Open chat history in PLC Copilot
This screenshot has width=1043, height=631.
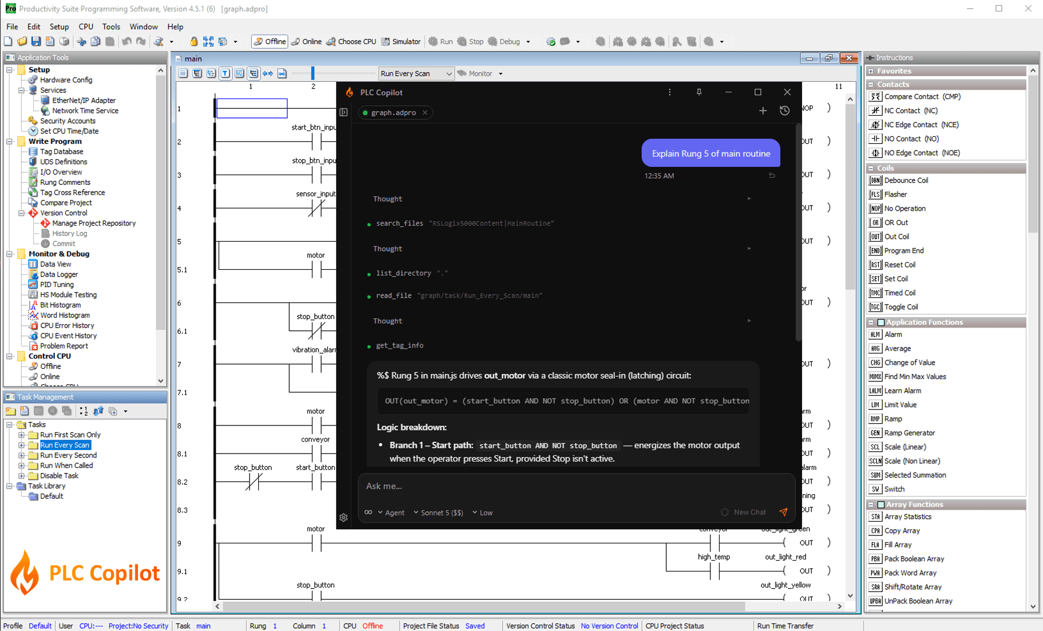tap(784, 111)
